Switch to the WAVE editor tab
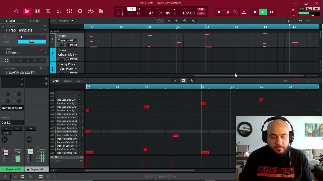 pos(67,81)
